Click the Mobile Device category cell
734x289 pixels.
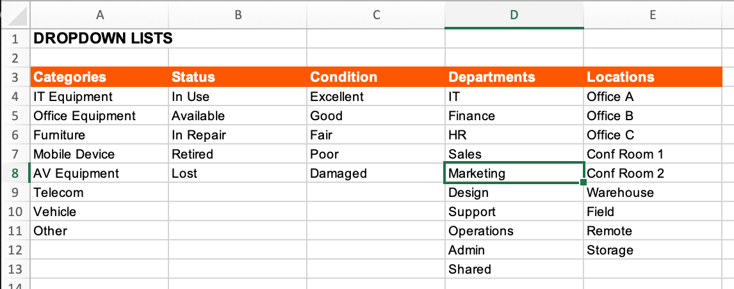[x=99, y=154]
